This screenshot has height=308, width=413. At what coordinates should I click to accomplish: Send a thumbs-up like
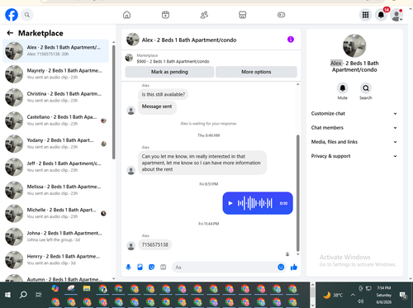(294, 267)
